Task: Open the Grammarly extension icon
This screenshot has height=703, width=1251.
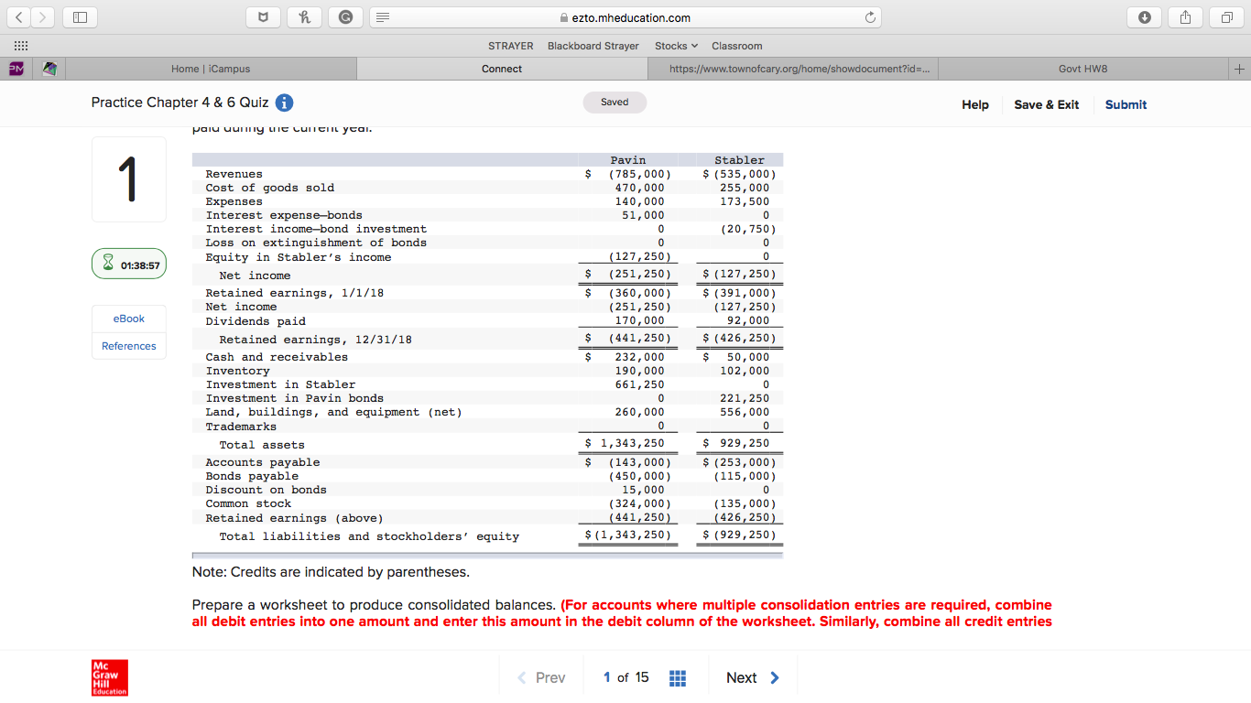Action: [x=345, y=16]
